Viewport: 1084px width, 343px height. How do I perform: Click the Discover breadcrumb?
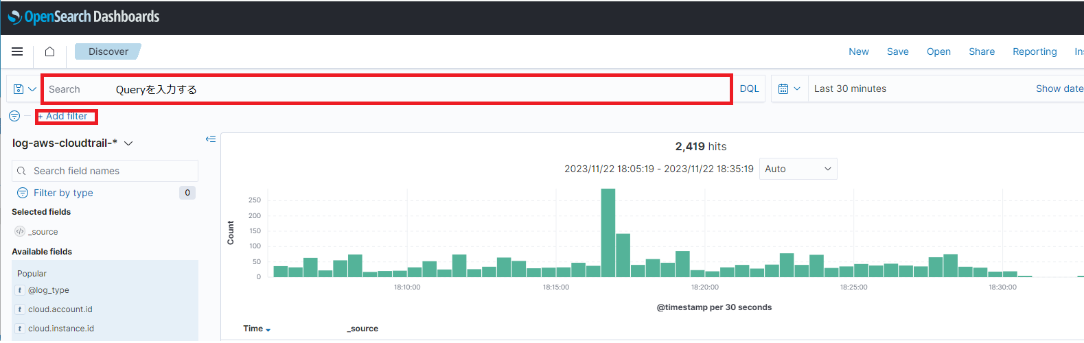tap(108, 51)
